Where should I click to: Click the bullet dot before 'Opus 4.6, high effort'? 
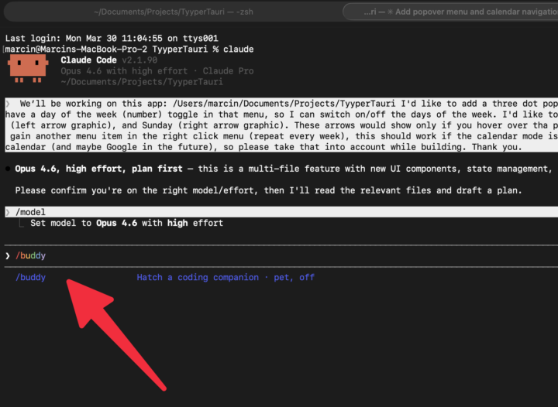[8, 169]
